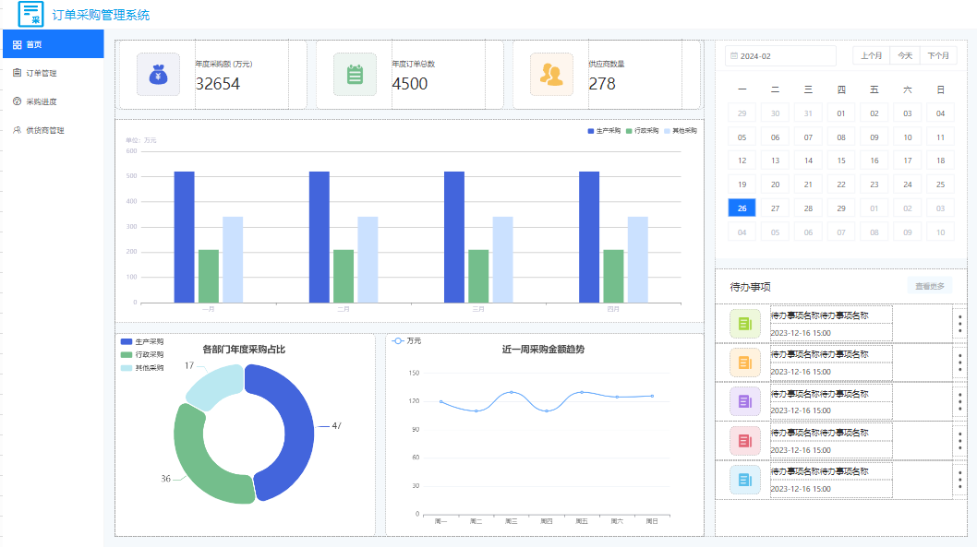This screenshot has height=547, width=977.
Task: Open the 2024-02 month picker
Action: click(780, 56)
